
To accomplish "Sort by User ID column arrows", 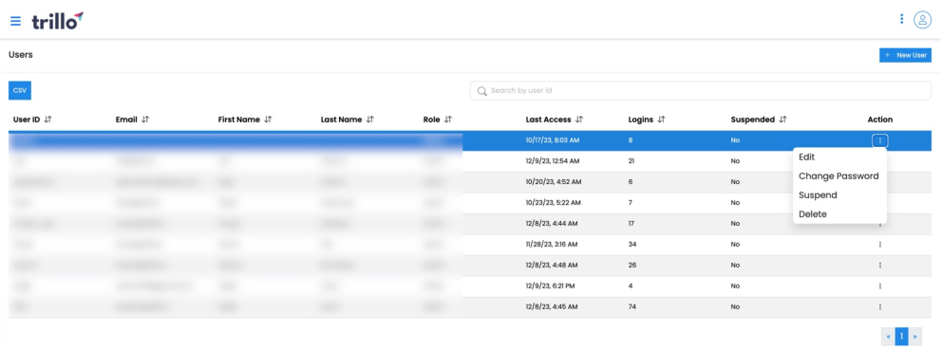I will point(48,120).
